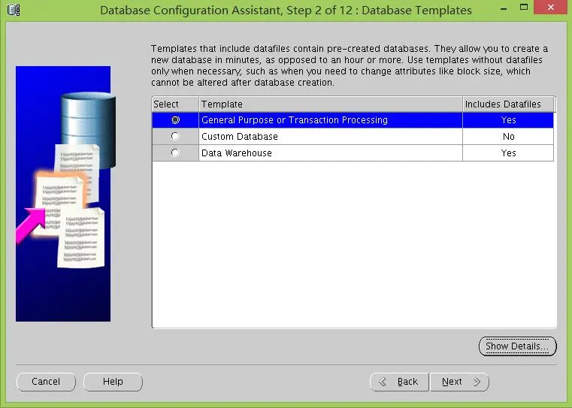Click the Includes Datafiles column header
572x408 pixels.
click(x=509, y=104)
